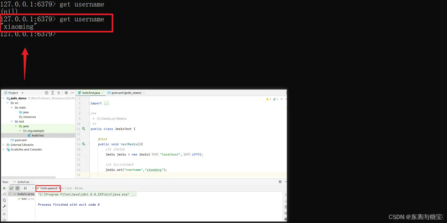This screenshot has width=447, height=223.
Task: Close the JedisTest.java editor tab
Action: tap(103, 93)
